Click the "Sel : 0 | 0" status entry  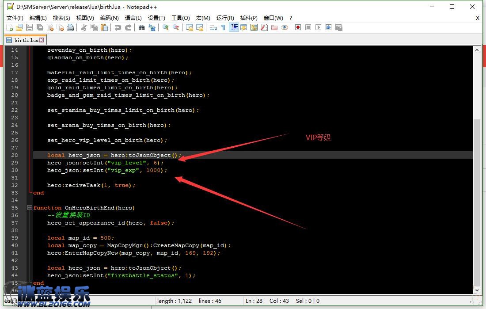308,301
